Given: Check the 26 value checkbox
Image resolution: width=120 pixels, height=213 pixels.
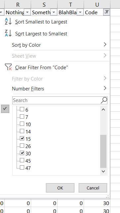Looking at the screenshot, I should pos(22,146).
